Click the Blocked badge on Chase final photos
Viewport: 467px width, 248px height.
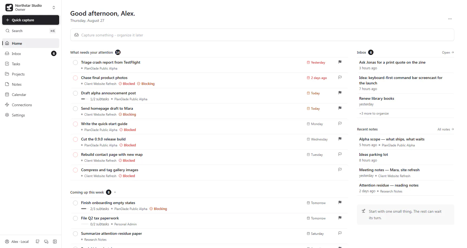127,84
